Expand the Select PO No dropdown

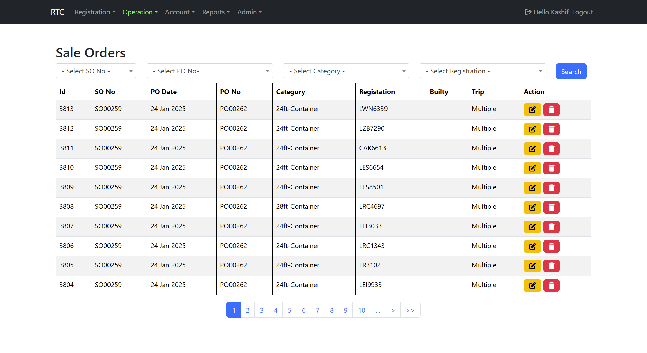point(209,71)
